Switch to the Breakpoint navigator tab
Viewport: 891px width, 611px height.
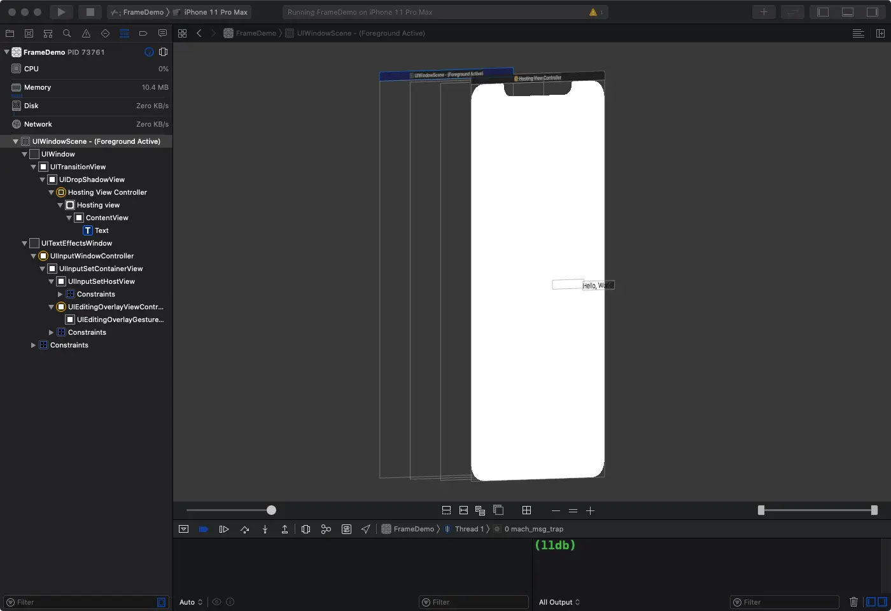[x=143, y=33]
